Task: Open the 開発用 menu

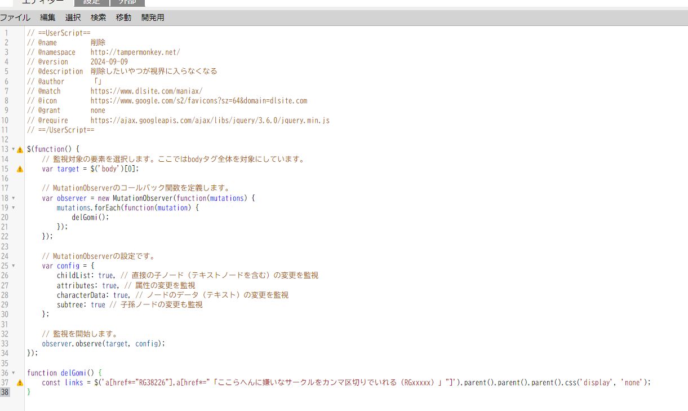Action: point(153,17)
